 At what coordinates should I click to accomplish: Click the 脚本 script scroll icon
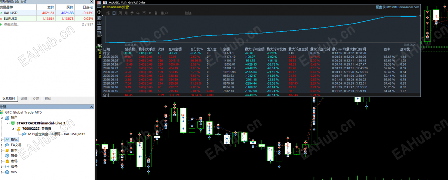click(7, 151)
